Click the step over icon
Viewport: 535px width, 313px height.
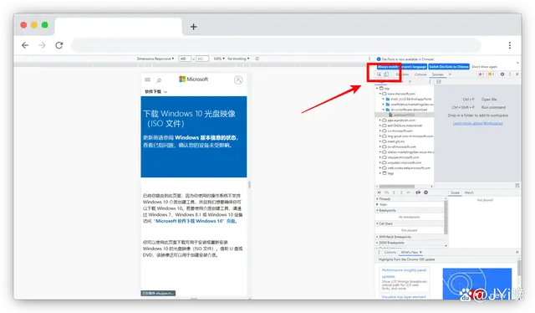(x=386, y=192)
